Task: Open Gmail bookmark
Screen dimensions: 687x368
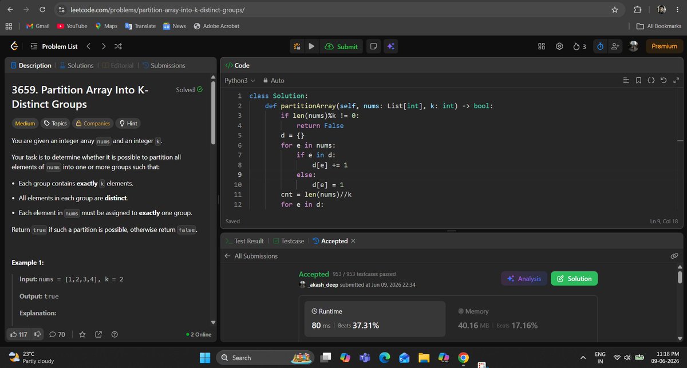Action: tap(37, 26)
